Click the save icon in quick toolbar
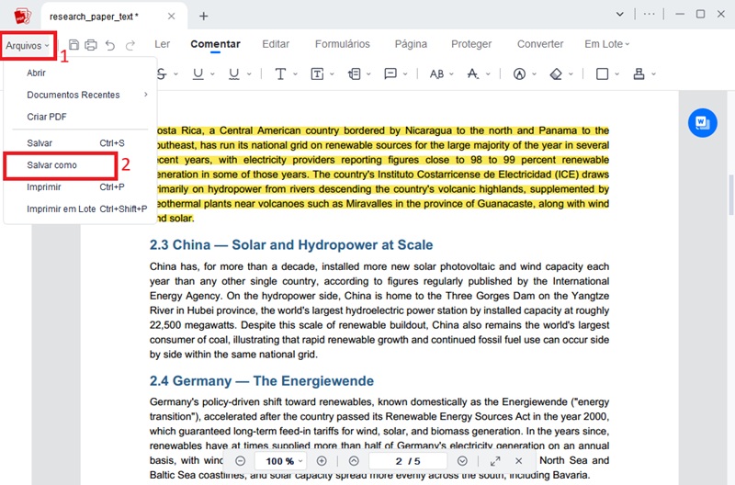Screen dimensions: 735x485 coord(73,44)
